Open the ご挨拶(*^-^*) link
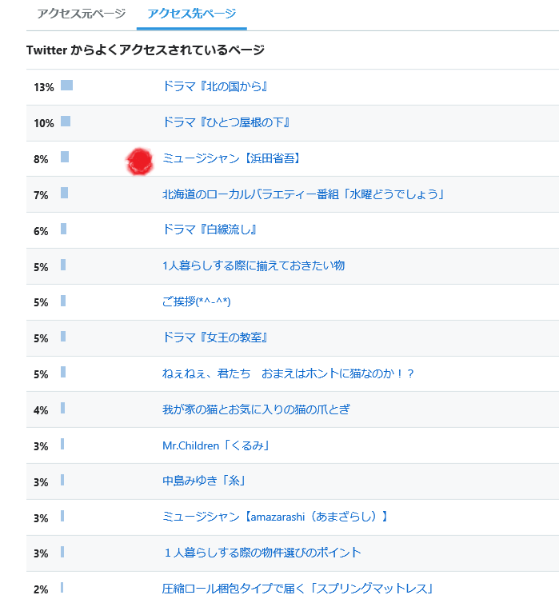Screen dimensions: 559x615 pos(196,302)
